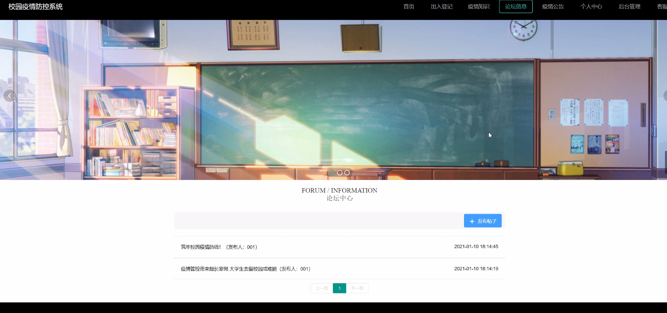Open the post about 疫情管控带来超长寒假
Viewport: 667px width, 313px height.
pos(229,269)
